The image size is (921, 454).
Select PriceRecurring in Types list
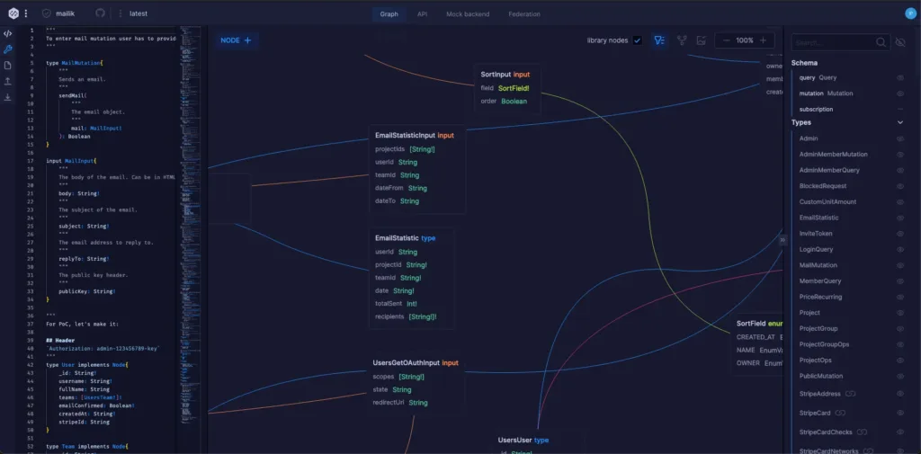(x=820, y=298)
